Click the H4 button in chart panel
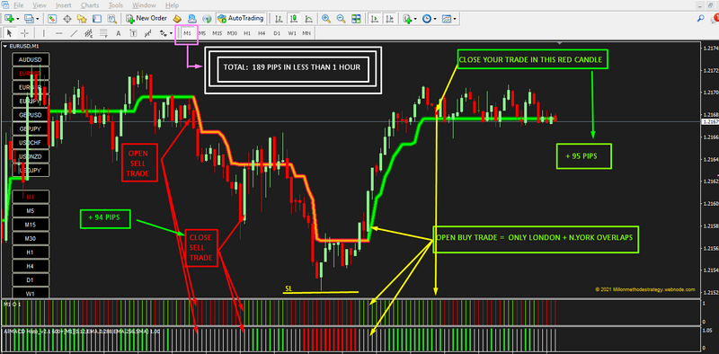The width and height of the screenshot is (719, 354). coord(31,266)
